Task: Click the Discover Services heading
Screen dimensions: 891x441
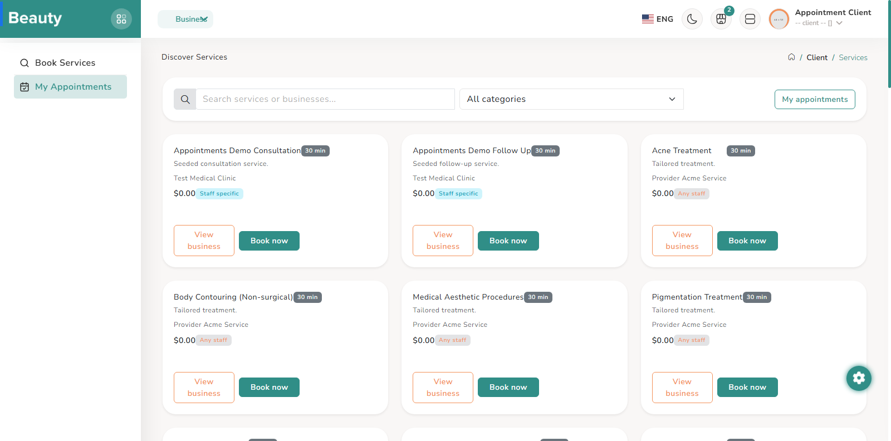Action: click(x=194, y=57)
